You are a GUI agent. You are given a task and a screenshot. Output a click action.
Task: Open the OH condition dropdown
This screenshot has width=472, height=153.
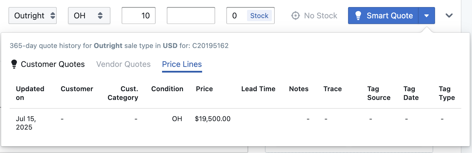tap(89, 16)
